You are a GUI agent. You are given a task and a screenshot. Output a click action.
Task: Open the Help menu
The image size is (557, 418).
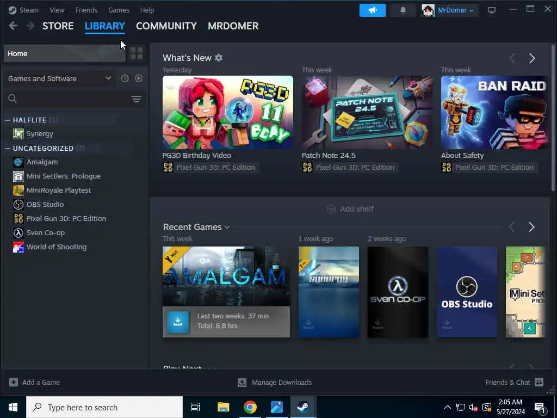147,10
